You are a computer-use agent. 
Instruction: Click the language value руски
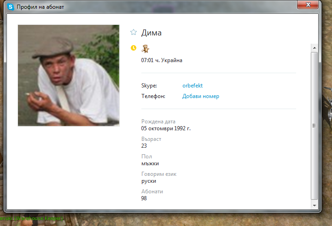tap(149, 181)
